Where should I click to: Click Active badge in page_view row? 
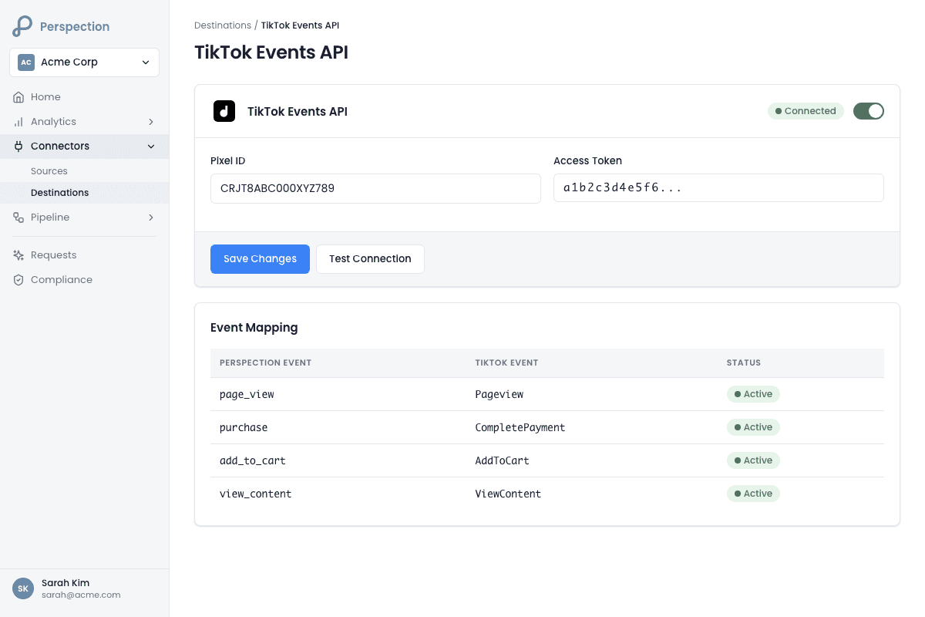[x=753, y=394]
